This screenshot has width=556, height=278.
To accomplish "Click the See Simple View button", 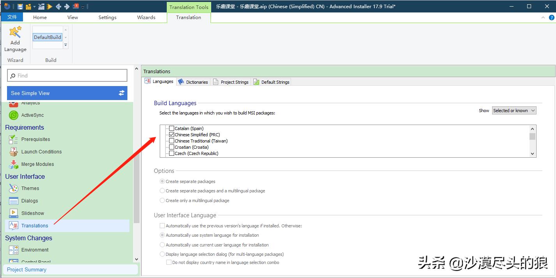I will [67, 93].
